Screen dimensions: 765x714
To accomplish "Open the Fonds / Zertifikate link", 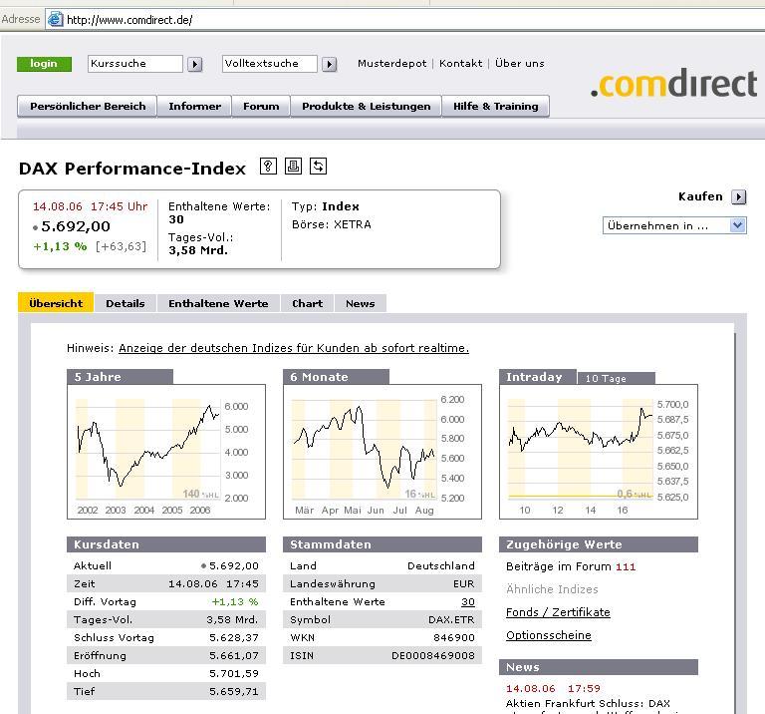I will click(558, 612).
